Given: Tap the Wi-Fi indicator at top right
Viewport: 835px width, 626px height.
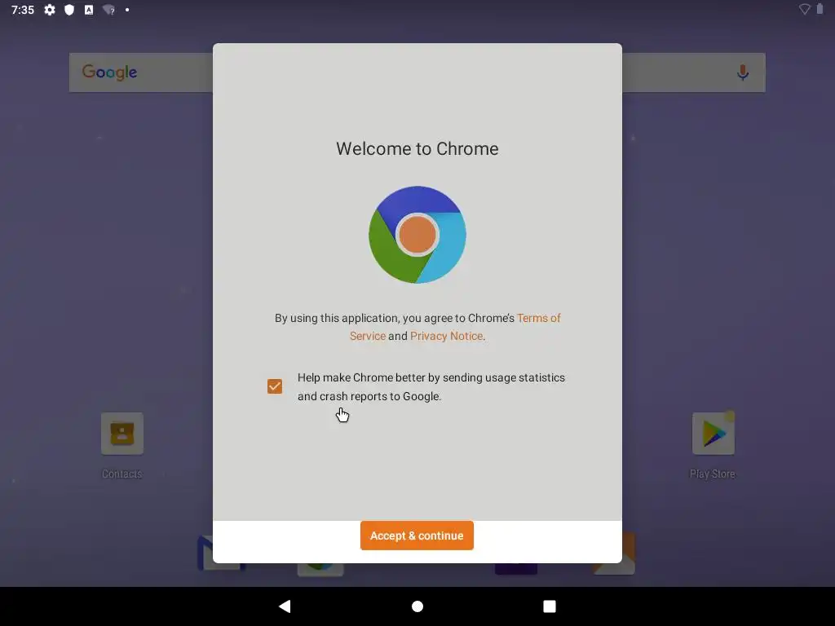Looking at the screenshot, I should [805, 9].
